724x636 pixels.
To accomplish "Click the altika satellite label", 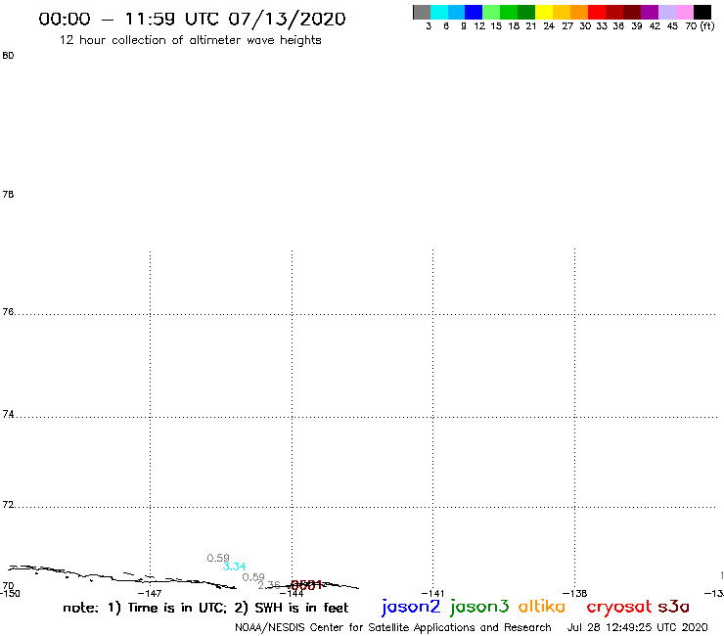I will pyautogui.click(x=542, y=607).
